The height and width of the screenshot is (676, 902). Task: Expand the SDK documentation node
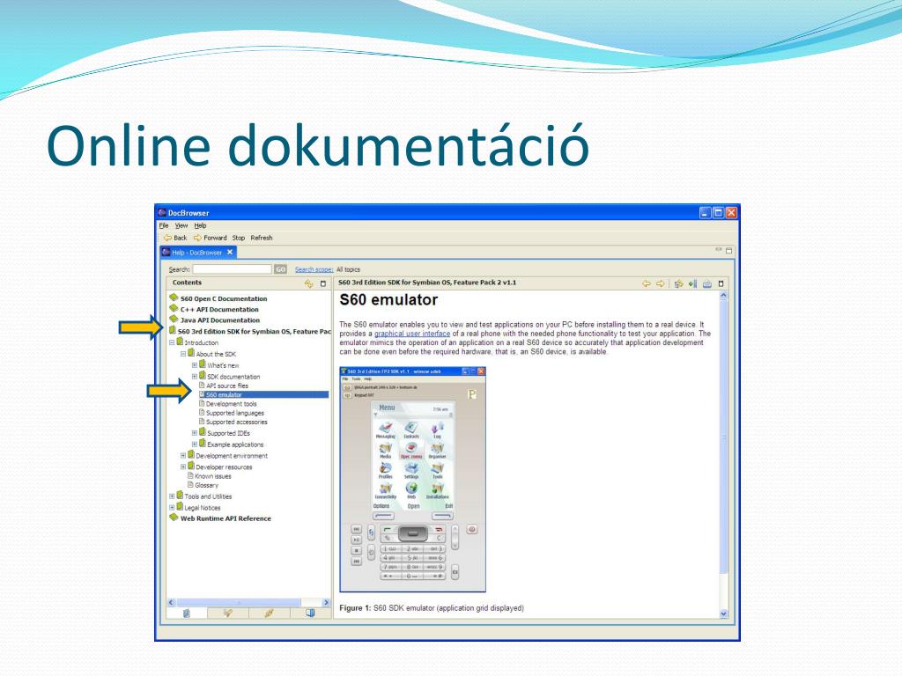(195, 377)
